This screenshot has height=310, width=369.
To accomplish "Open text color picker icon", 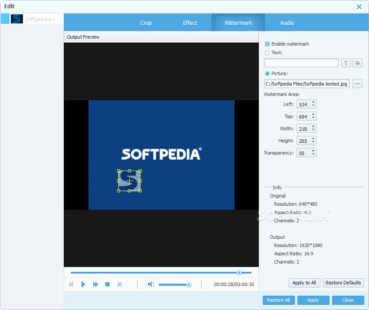I will click(357, 63).
